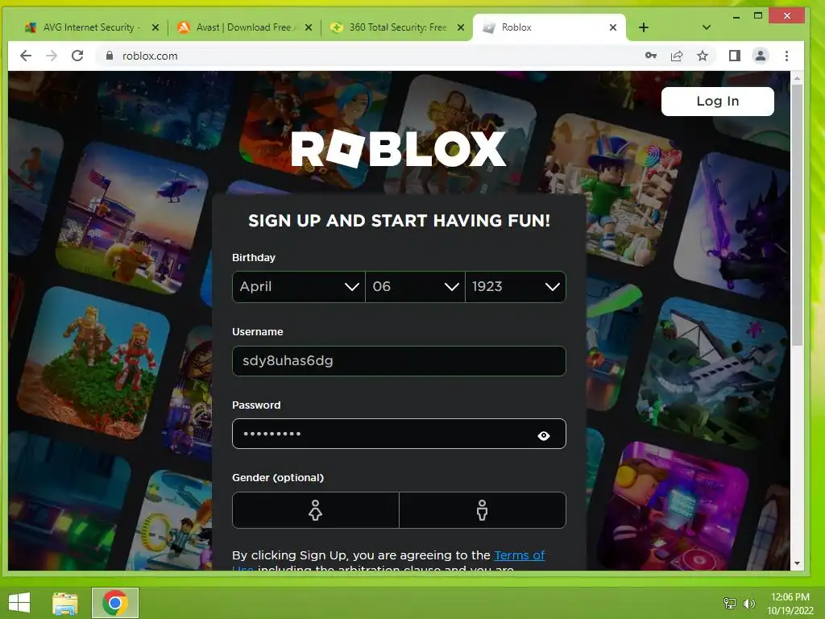Go back using browser back arrow
Viewport: 825px width, 619px height.
click(x=25, y=56)
